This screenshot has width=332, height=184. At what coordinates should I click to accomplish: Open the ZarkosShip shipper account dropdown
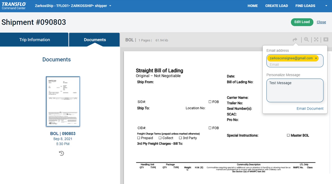(73, 6)
